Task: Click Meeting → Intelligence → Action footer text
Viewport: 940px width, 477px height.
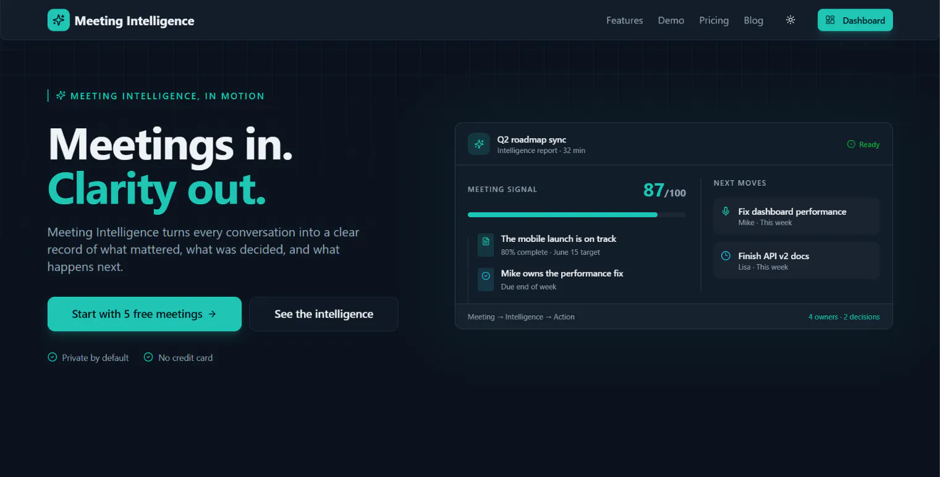Action: click(521, 317)
